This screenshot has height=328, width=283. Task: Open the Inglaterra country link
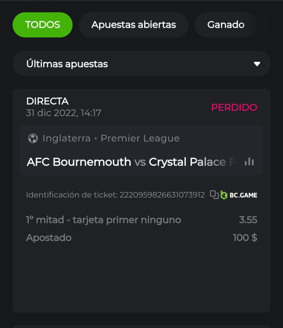coord(66,138)
